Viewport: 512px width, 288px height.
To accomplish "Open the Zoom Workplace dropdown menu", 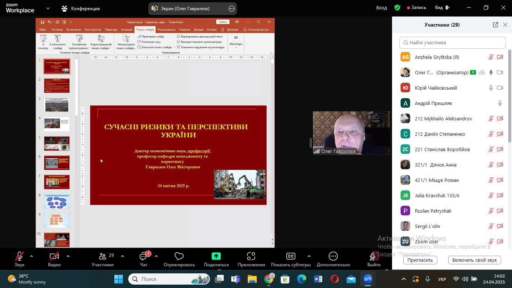I will tap(48, 8).
